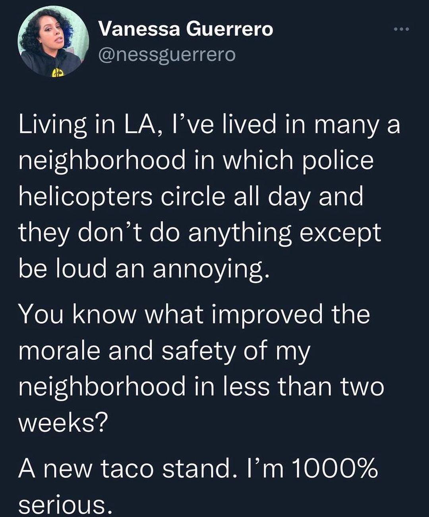Click the username link in the tweet header
This screenshot has width=429, height=517.
click(x=168, y=55)
